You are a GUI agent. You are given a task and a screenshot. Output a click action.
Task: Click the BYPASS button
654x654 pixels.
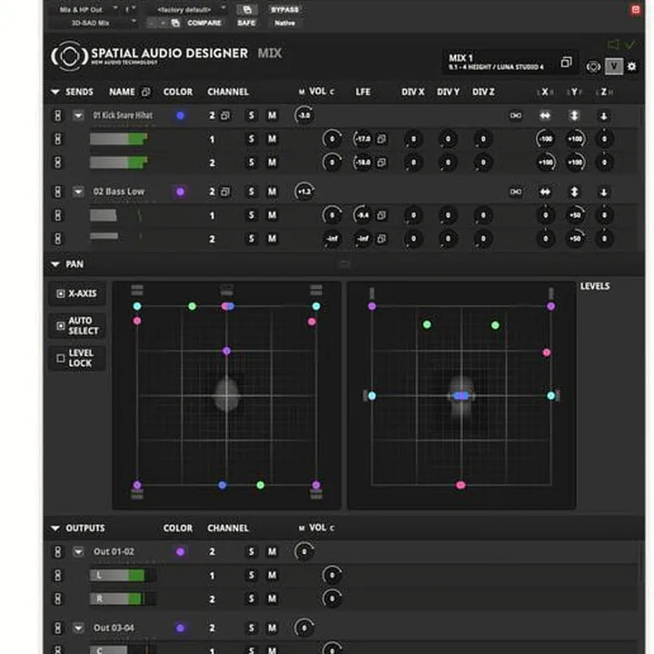coord(284,9)
